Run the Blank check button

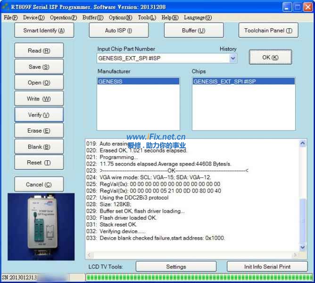click(x=39, y=147)
